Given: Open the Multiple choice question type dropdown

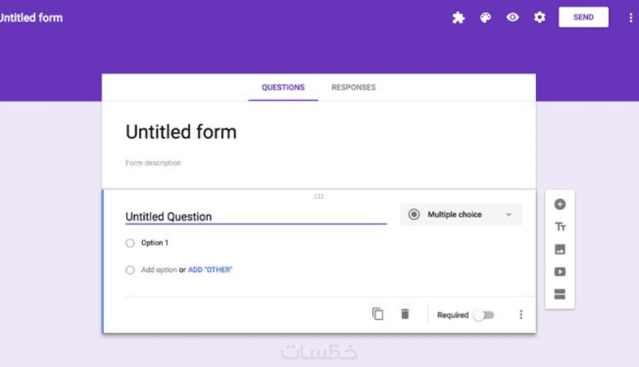Looking at the screenshot, I should 461,215.
